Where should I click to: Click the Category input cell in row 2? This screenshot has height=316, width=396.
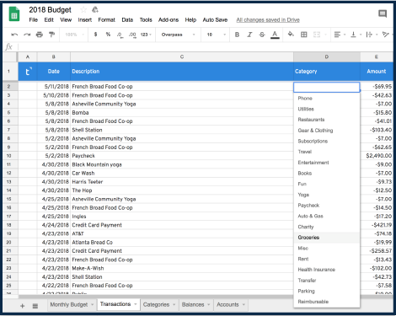[326, 87]
